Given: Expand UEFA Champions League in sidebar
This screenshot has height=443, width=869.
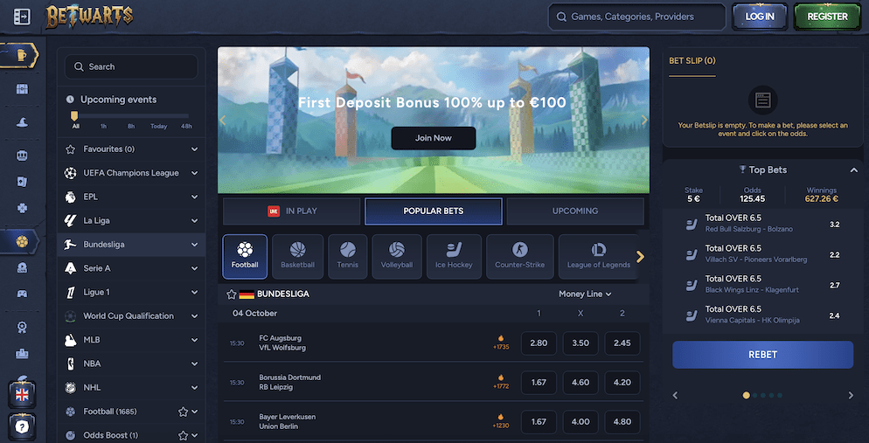Looking at the screenshot, I should pyautogui.click(x=131, y=173).
